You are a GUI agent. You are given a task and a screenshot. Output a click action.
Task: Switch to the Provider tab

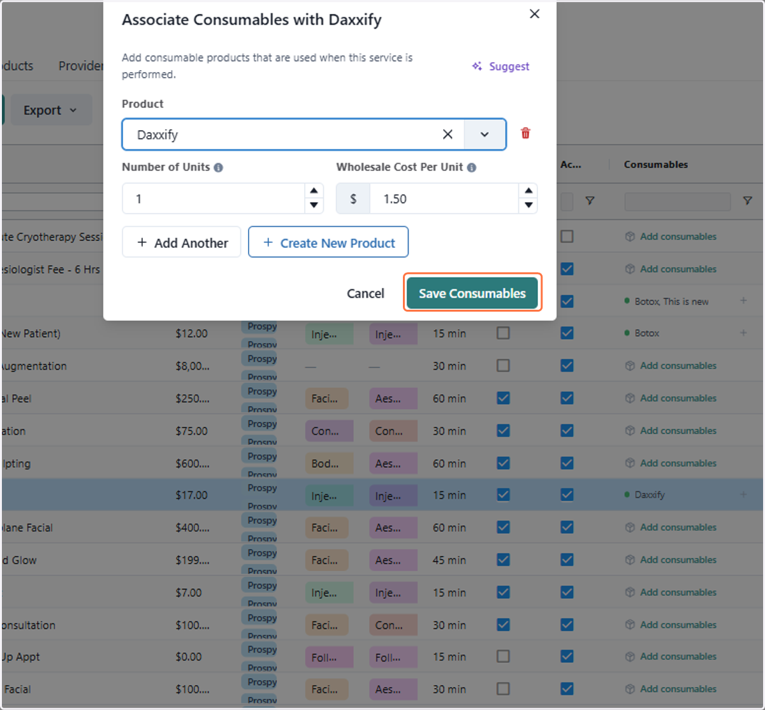(x=80, y=66)
